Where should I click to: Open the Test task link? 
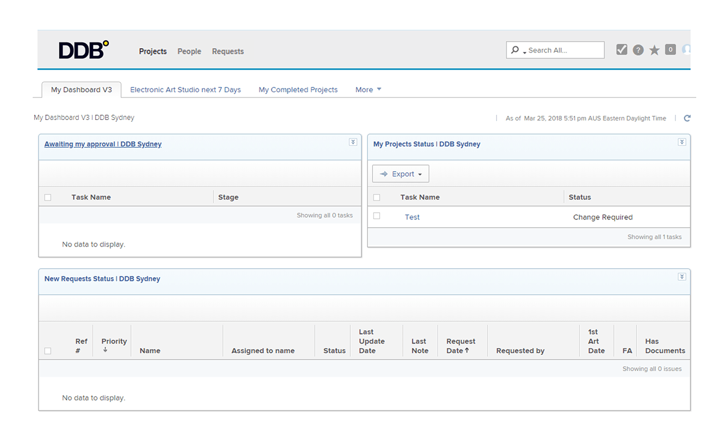click(412, 217)
